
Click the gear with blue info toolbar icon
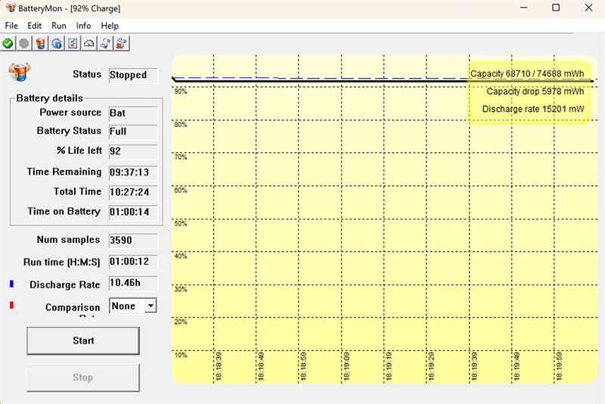point(57,43)
